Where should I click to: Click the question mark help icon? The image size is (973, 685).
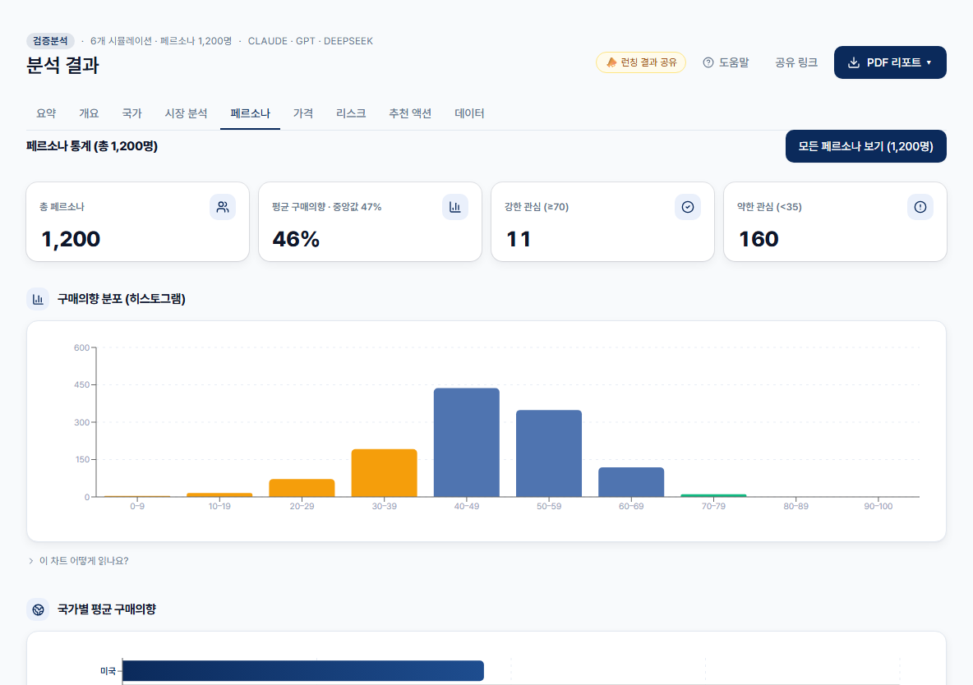tap(708, 62)
